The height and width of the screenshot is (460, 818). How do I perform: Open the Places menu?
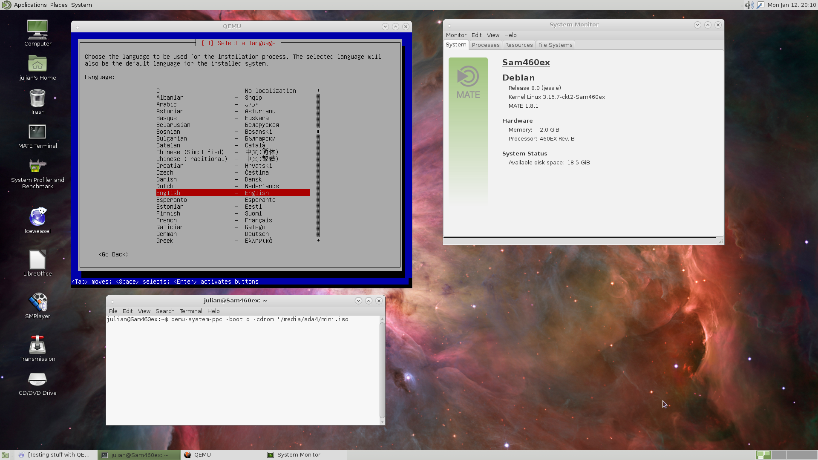coord(59,5)
